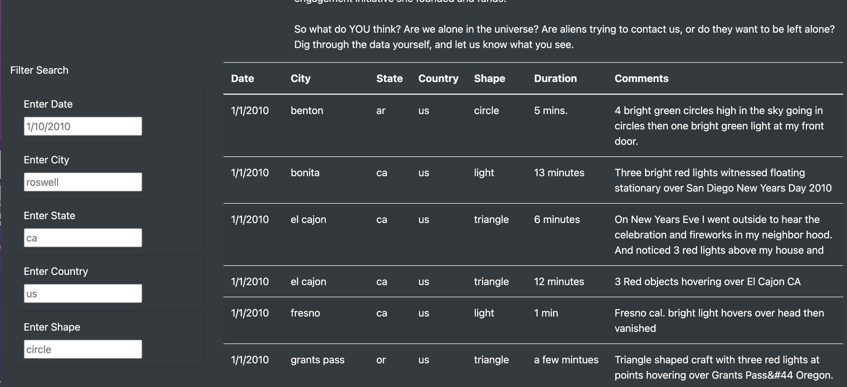Click the Date column header
The width and height of the screenshot is (847, 387).
[242, 78]
